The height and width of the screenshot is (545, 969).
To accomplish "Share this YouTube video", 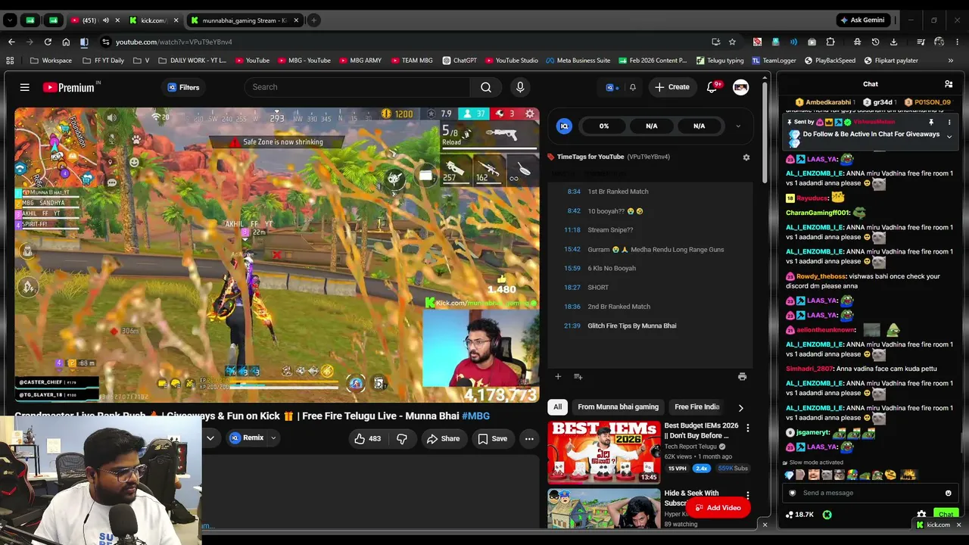I will coord(443,438).
